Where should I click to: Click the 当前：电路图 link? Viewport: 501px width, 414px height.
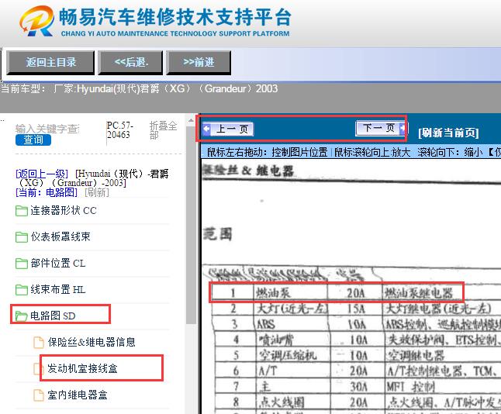tap(47, 192)
